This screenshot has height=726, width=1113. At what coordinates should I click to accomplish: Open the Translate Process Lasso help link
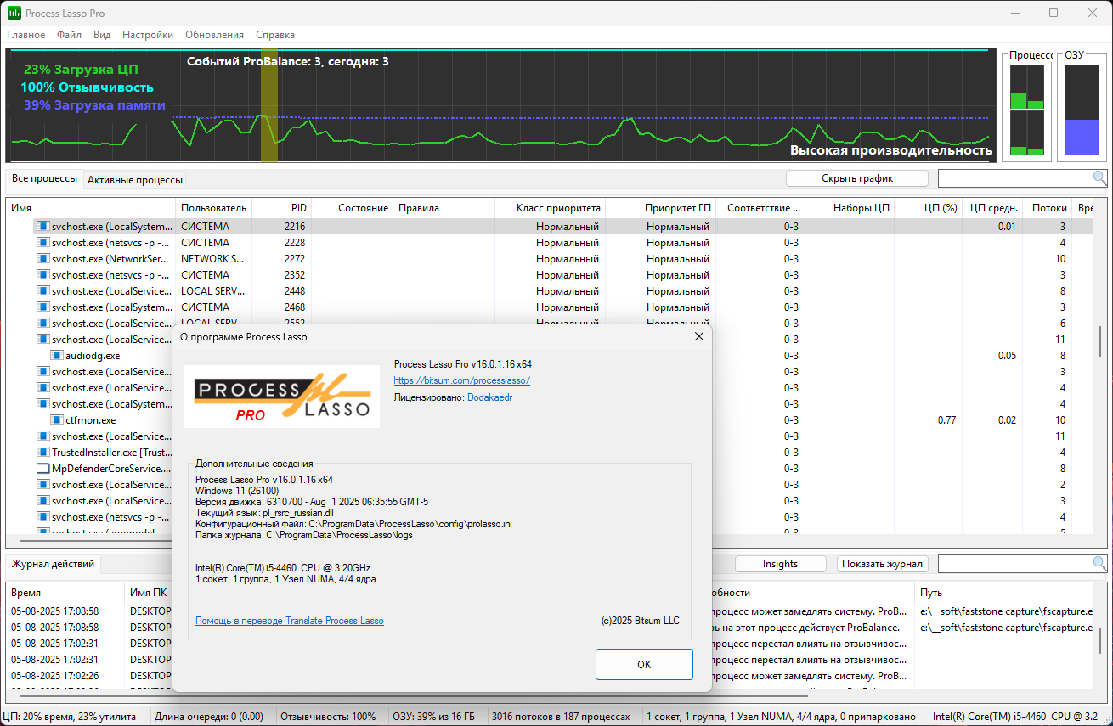click(290, 621)
